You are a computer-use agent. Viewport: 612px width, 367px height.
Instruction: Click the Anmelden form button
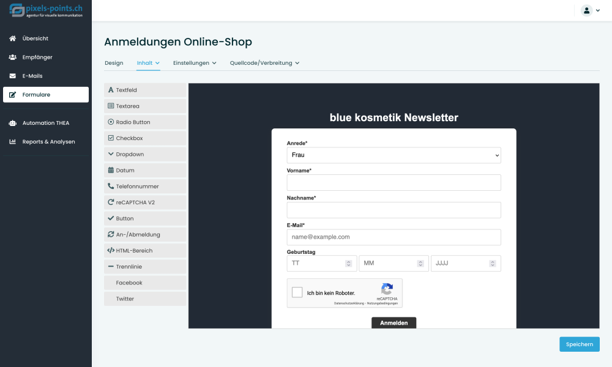(x=394, y=322)
